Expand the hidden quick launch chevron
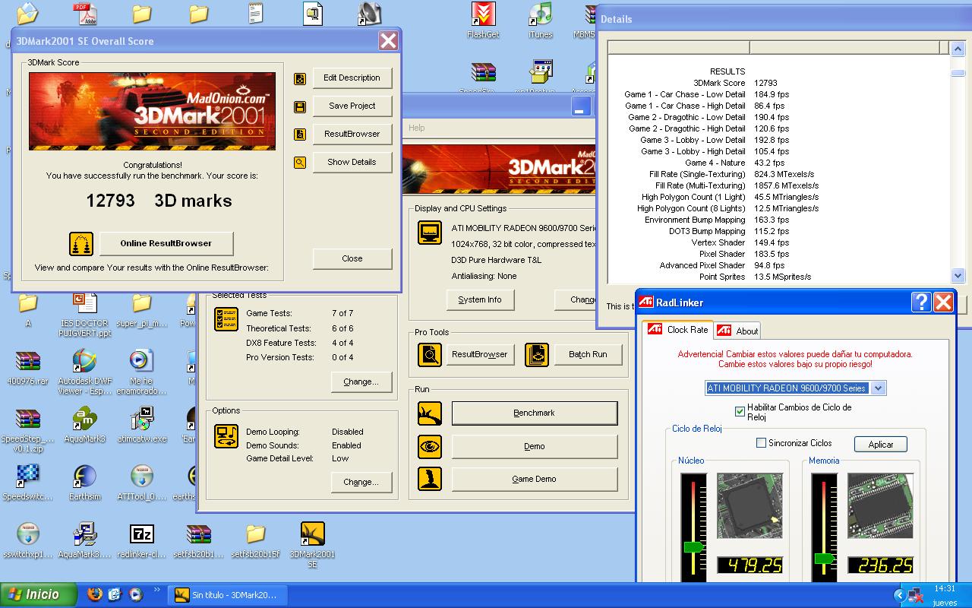972x608 pixels. coord(157,590)
